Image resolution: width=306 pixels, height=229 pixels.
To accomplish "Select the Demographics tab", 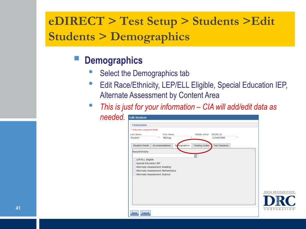I will point(182,146).
